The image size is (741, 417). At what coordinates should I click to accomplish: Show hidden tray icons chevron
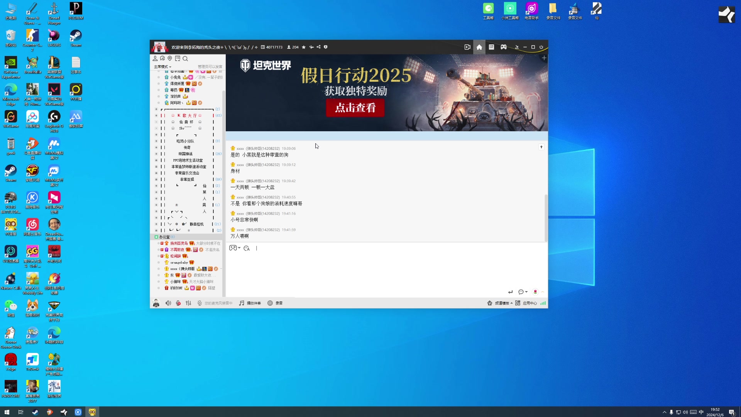pos(665,412)
